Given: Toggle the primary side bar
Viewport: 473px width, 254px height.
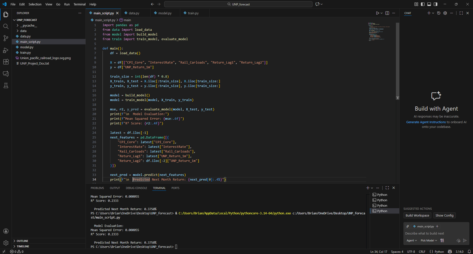Looking at the screenshot, I should tap(423, 4).
